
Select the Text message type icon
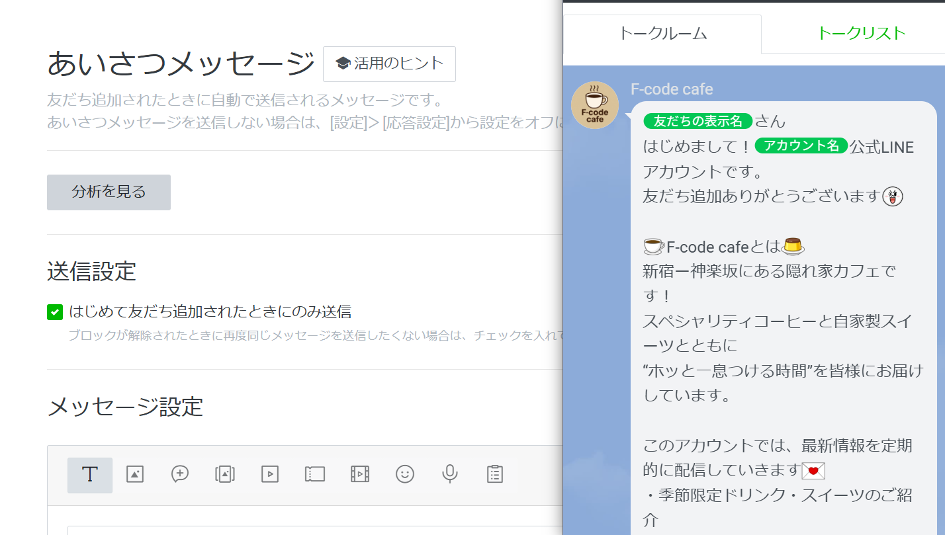tap(90, 475)
